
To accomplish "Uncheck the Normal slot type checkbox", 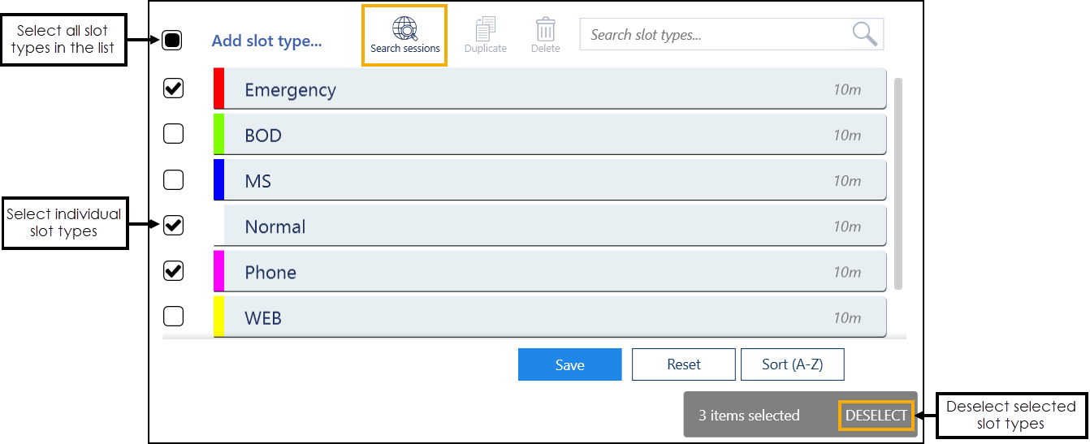I will 174,225.
